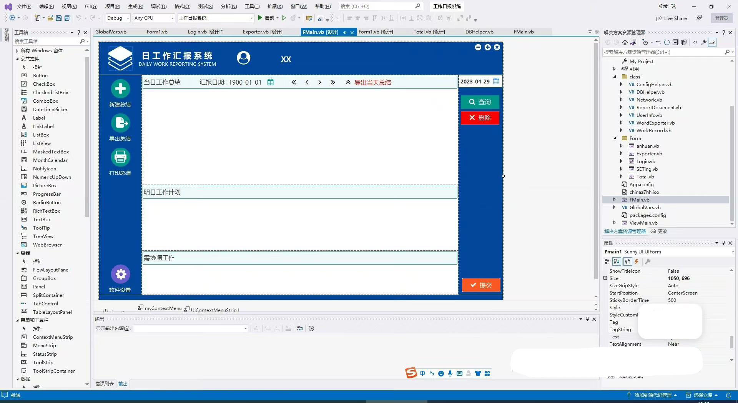Screen dimensions: 738x403
Task: Click the 软件设置 gear icon
Action: 120,274
